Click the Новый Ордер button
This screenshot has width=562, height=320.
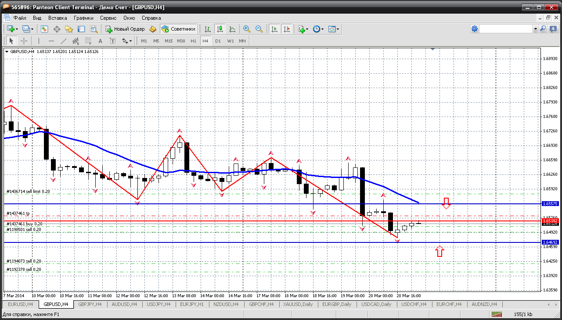(125, 29)
